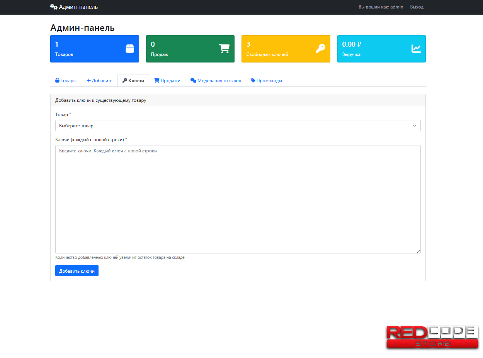Image resolution: width=483 pixels, height=358 pixels.
Task: Open the Товары tab
Action: [66, 81]
